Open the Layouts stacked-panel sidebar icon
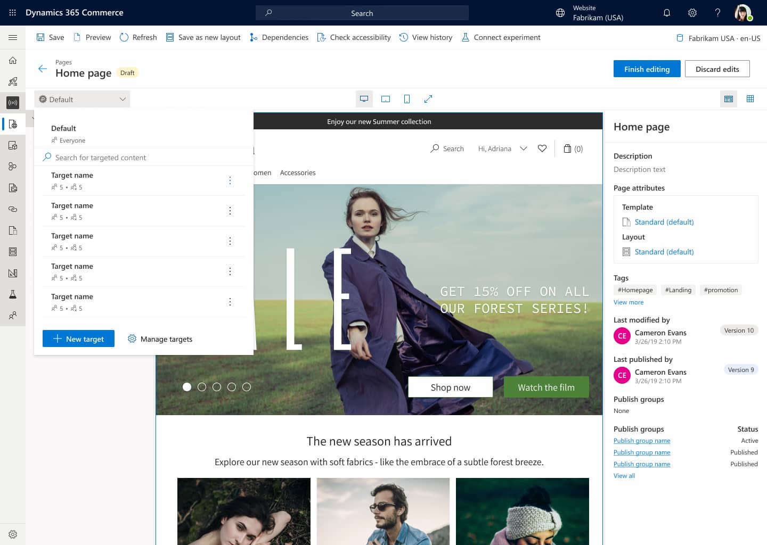This screenshot has height=545, width=767. point(13,252)
